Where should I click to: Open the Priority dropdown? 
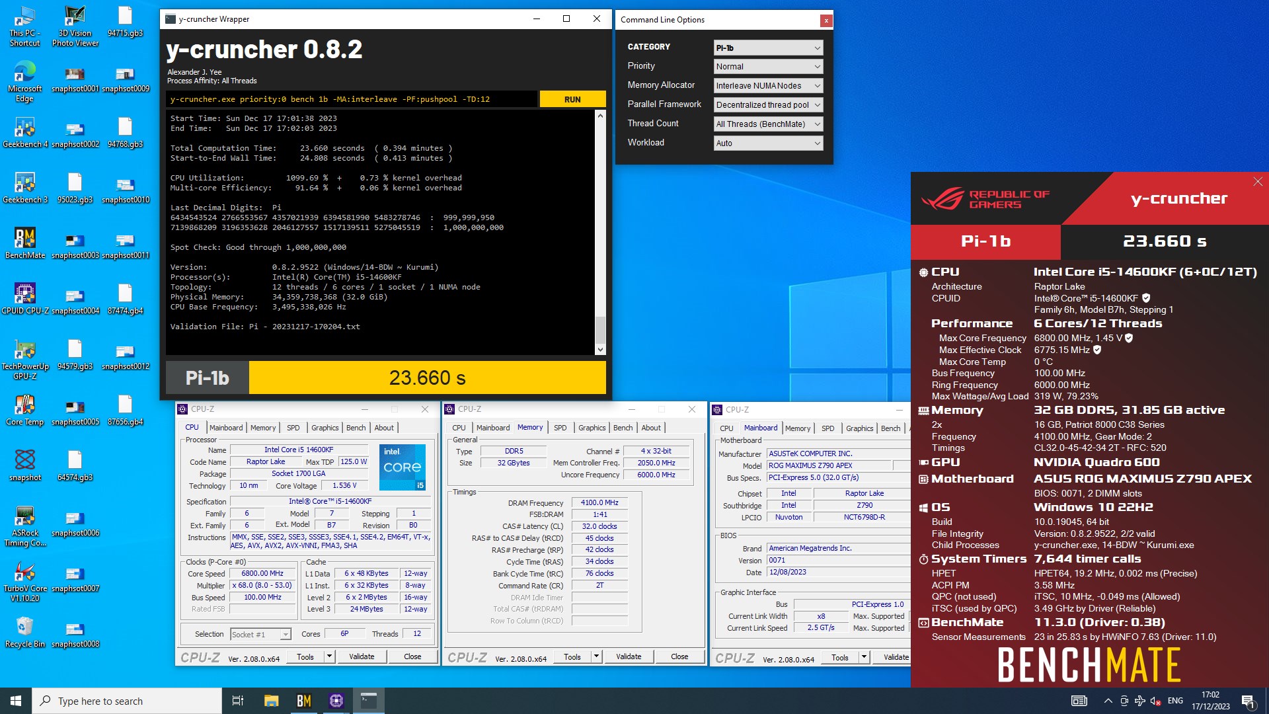click(x=769, y=67)
